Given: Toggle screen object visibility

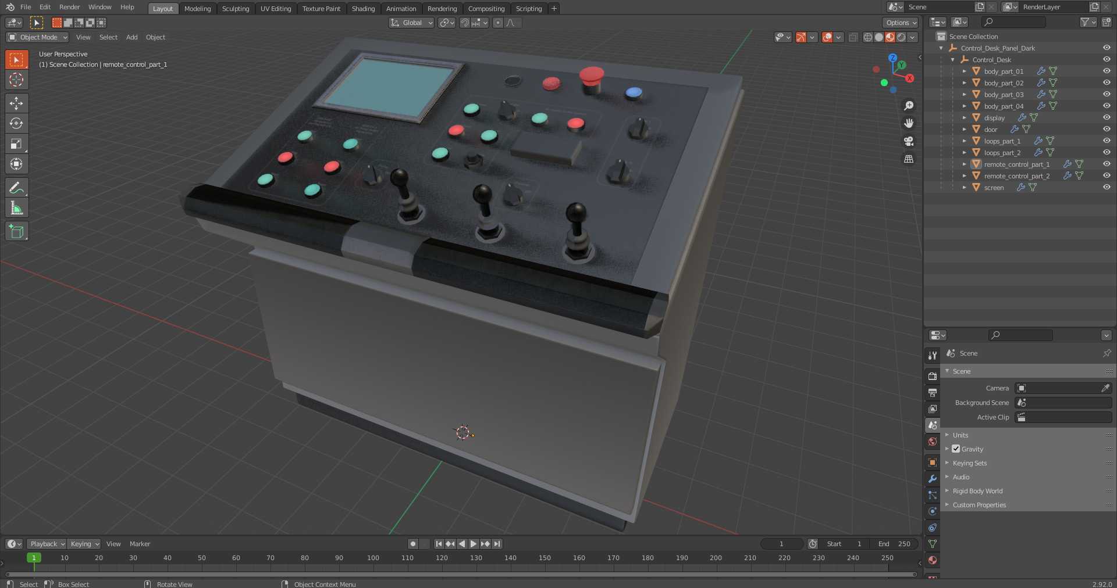Looking at the screenshot, I should click(x=1107, y=187).
